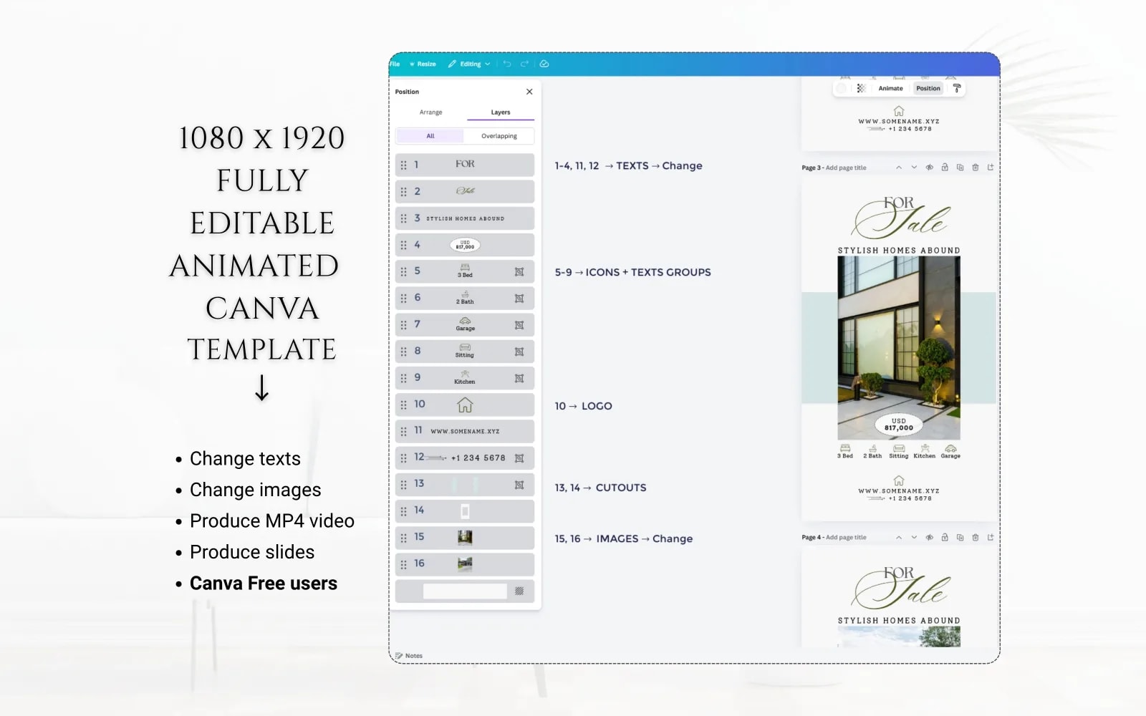
Task: Select the house logo layer 10
Action: coord(465,405)
